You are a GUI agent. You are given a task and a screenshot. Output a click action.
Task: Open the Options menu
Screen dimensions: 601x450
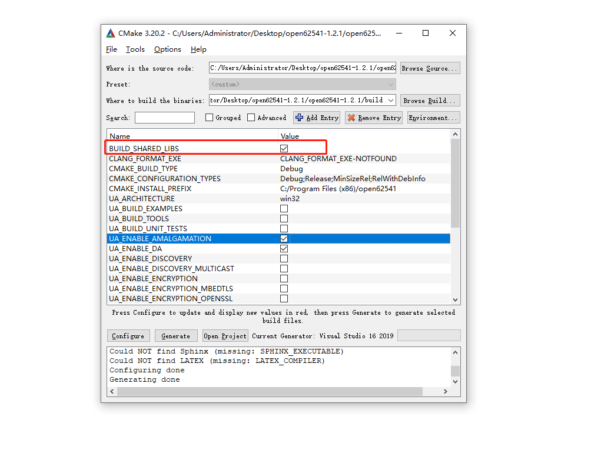tap(167, 49)
